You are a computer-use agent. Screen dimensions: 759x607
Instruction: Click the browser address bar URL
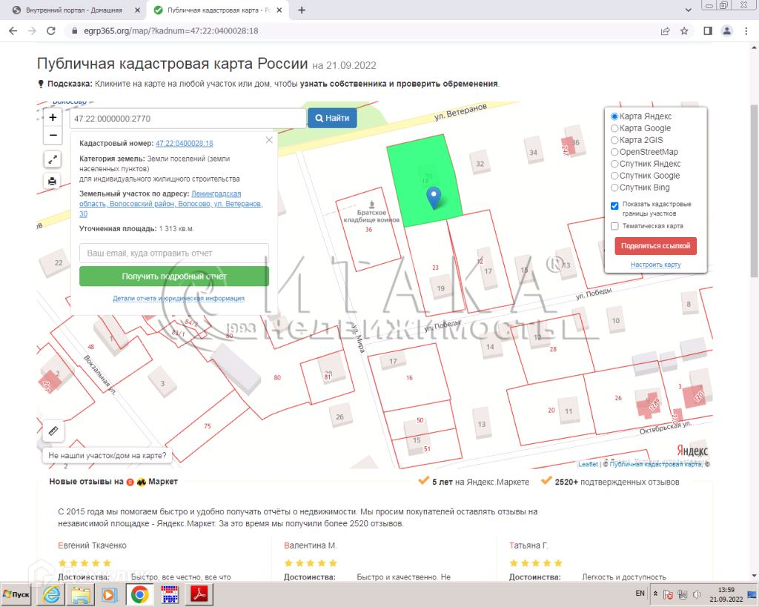(x=171, y=30)
